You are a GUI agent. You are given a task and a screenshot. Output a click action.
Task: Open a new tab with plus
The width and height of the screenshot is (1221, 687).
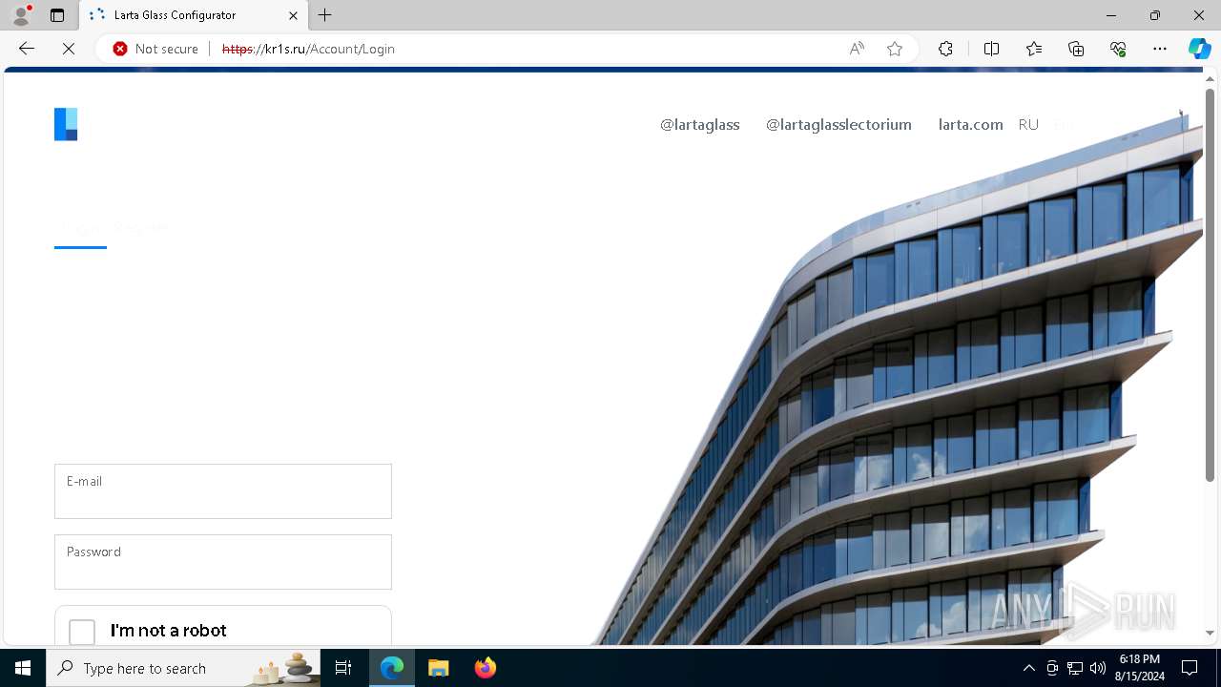pos(325,15)
